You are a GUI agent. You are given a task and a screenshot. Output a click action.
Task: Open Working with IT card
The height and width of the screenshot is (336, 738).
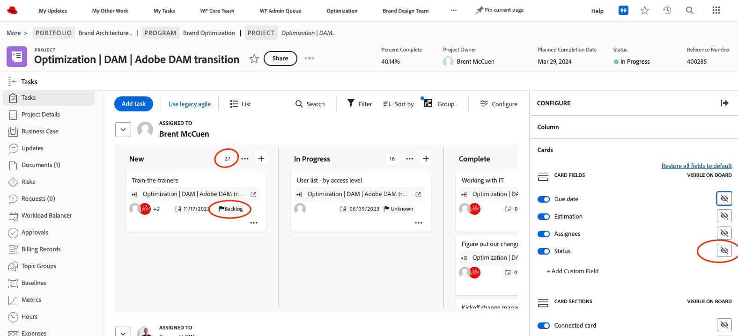click(x=482, y=180)
